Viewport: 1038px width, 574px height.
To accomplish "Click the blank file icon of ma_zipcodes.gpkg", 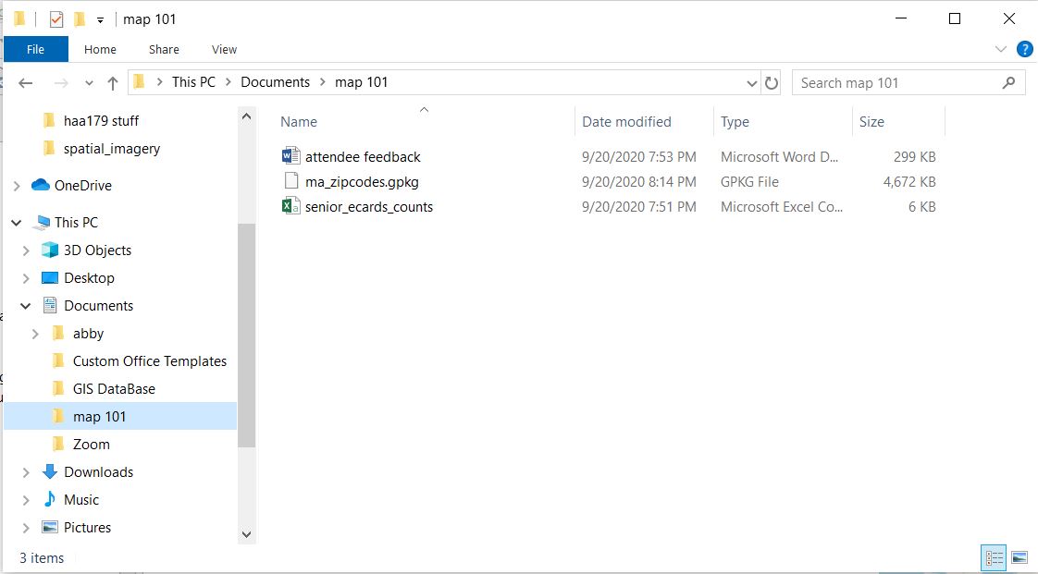I will [291, 180].
